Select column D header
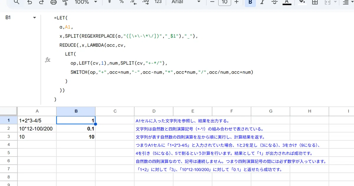 click(154, 111)
